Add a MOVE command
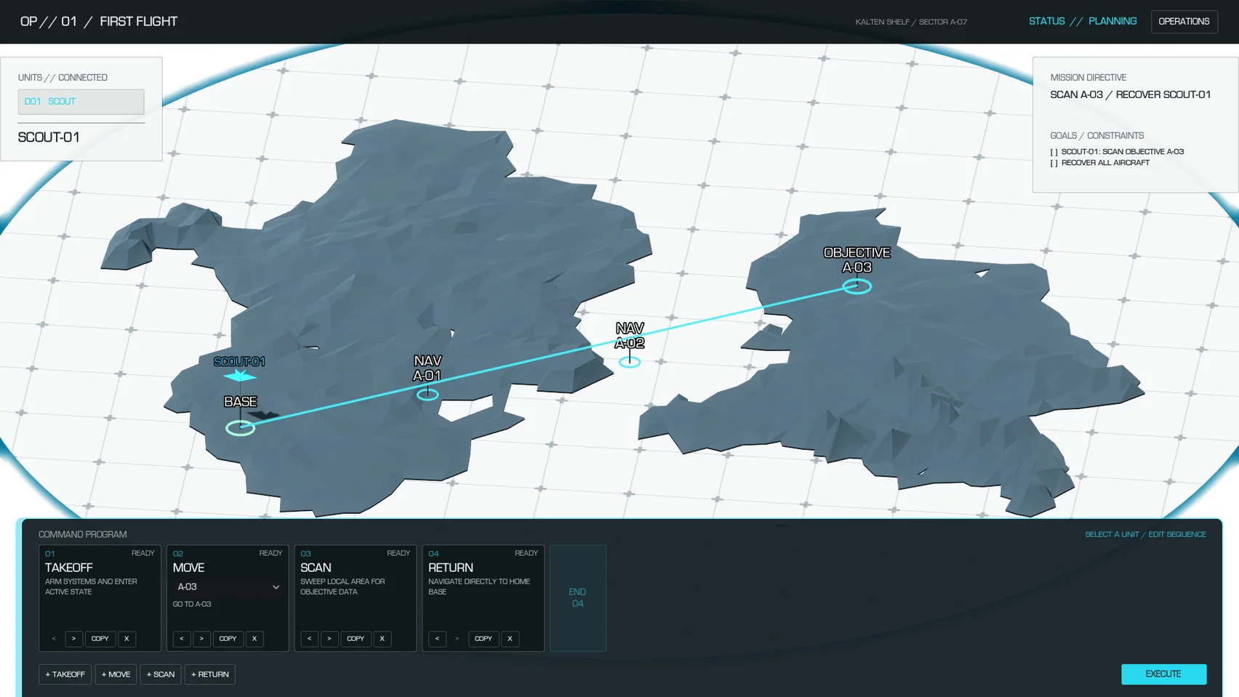Viewport: 1239px width, 697px height. pyautogui.click(x=116, y=674)
